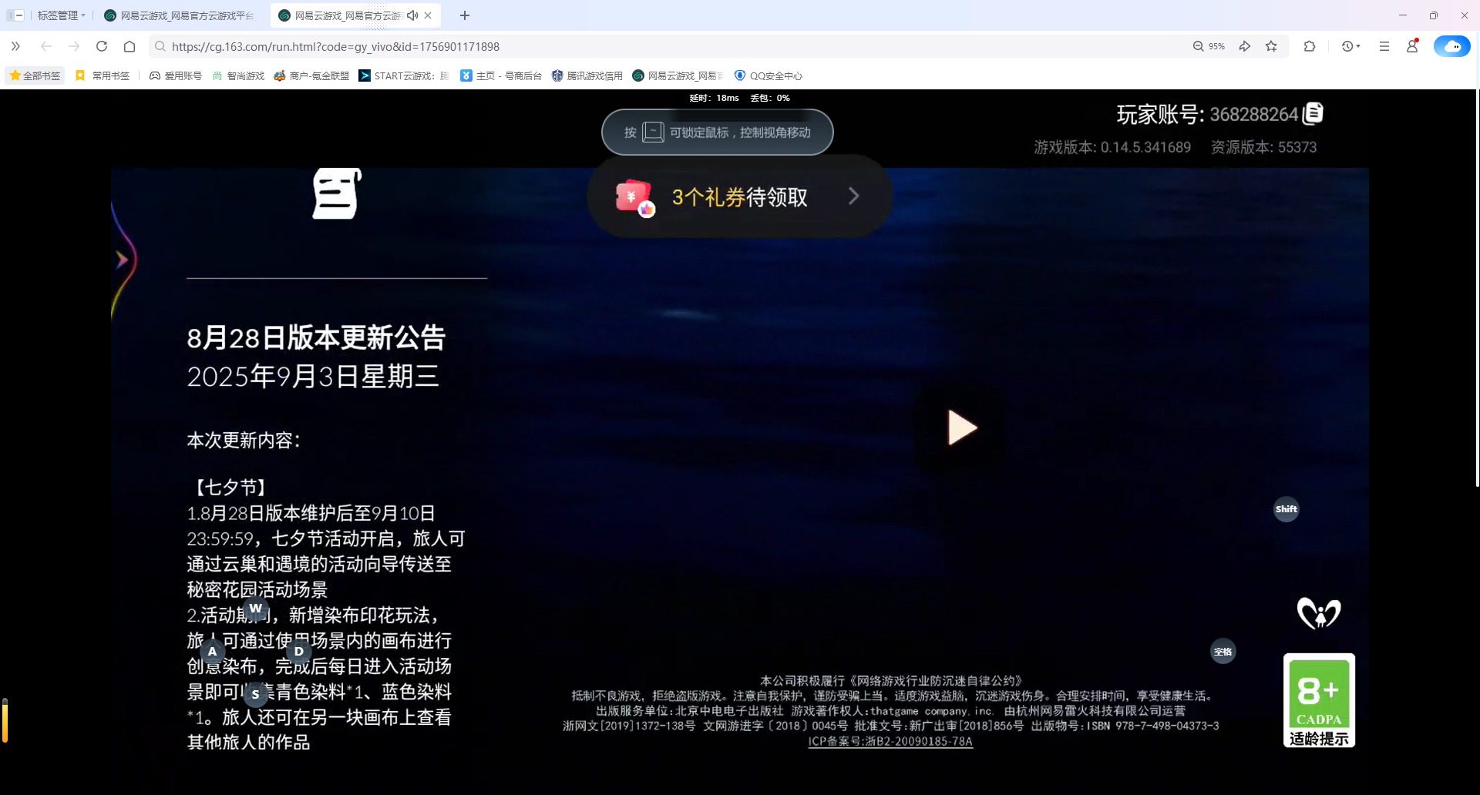Start the game with the play button

click(x=961, y=428)
